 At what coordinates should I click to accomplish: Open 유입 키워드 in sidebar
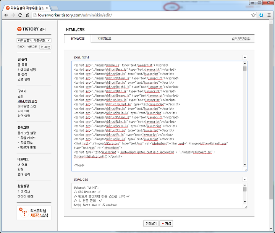tap(27, 138)
